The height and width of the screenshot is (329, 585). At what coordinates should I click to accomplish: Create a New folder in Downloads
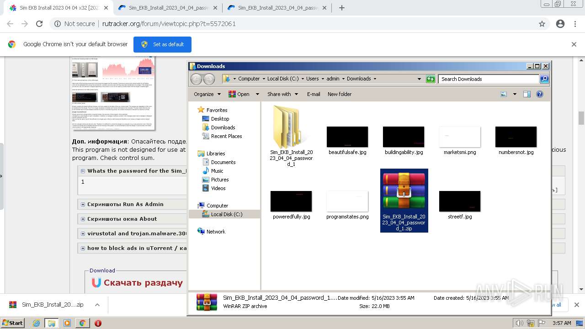pos(340,94)
